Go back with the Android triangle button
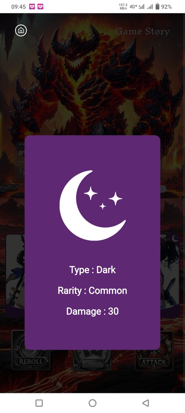This screenshot has width=185, height=413. click(146, 403)
